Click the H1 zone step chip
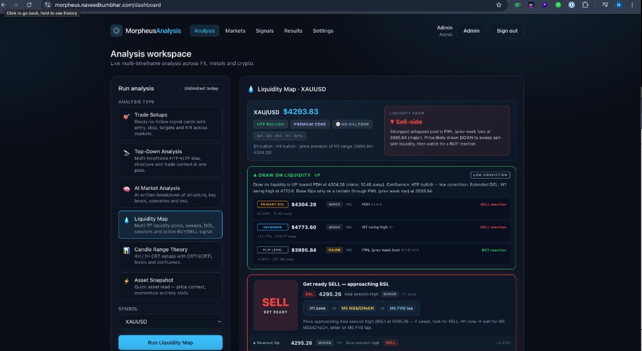The image size is (642, 351). click(317, 308)
